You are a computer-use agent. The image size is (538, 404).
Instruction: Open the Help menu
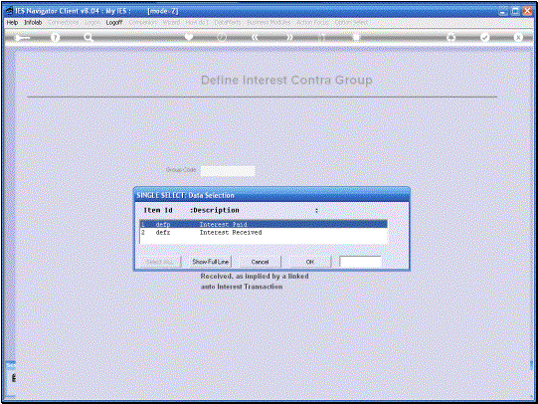coord(12,22)
